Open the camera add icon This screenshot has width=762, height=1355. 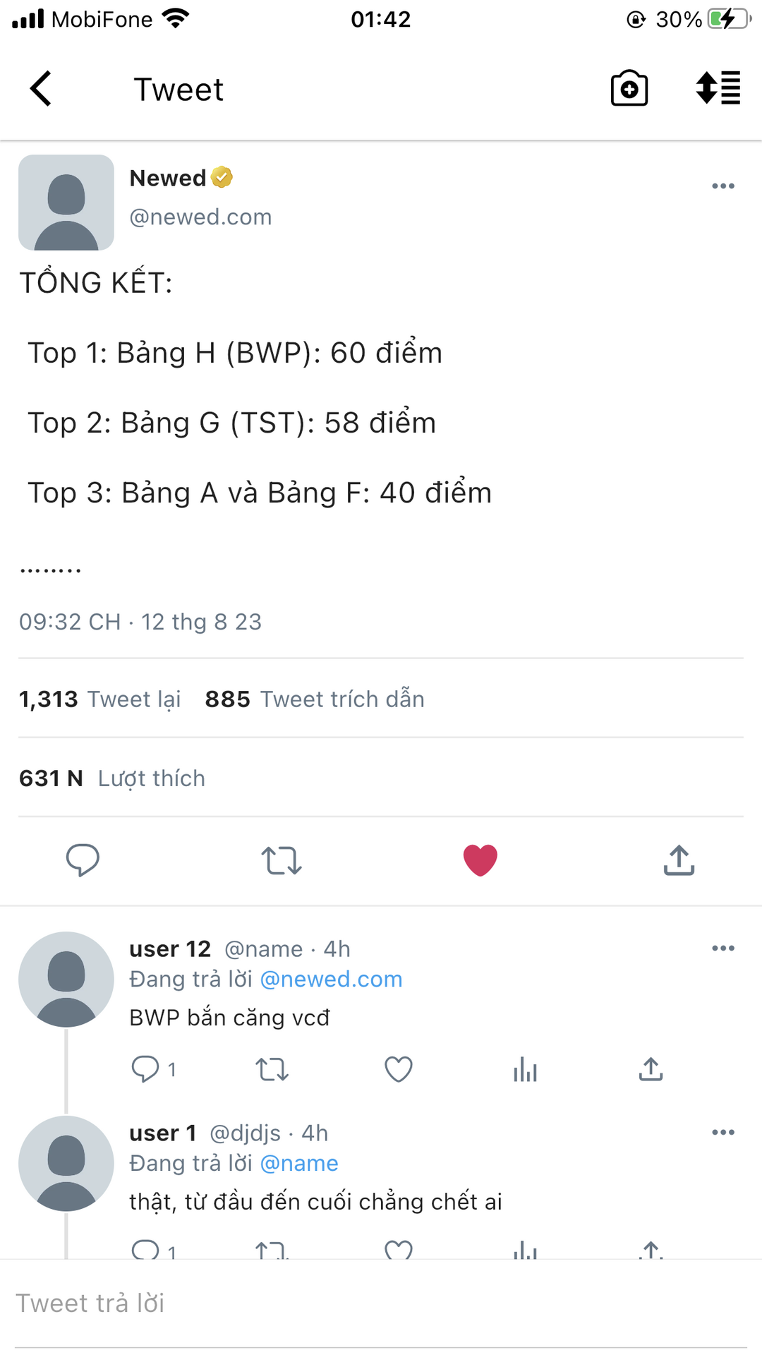click(x=629, y=89)
